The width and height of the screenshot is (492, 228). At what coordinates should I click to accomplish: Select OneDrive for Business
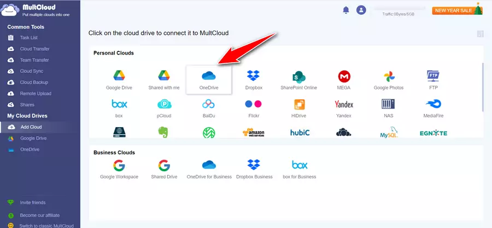(209, 170)
